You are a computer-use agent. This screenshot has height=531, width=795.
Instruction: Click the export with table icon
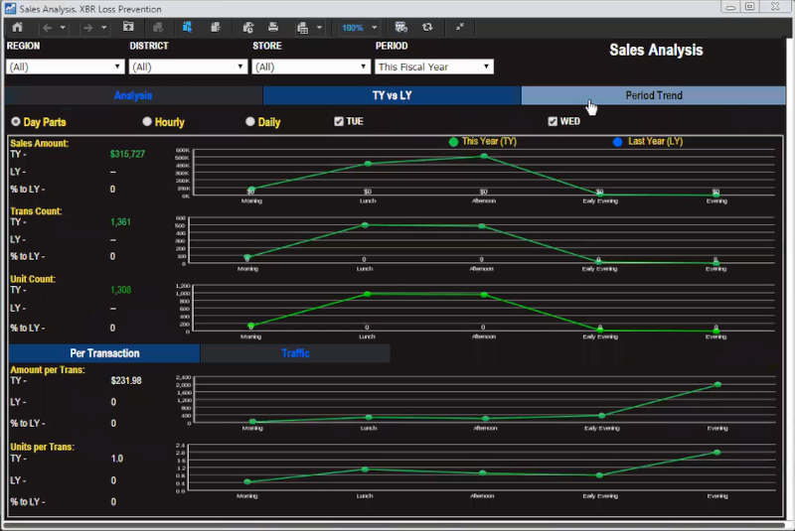point(303,28)
